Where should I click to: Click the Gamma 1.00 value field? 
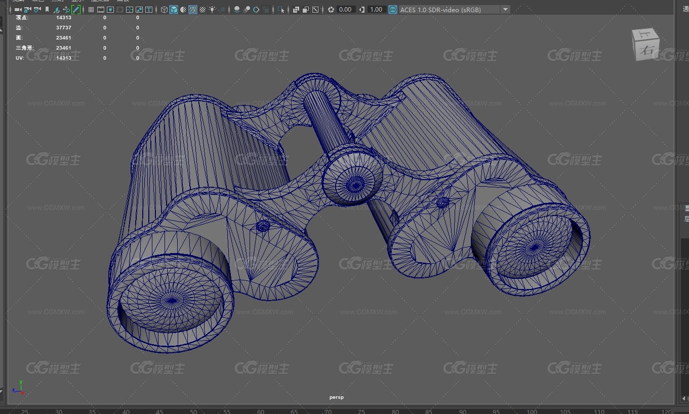coord(377,10)
